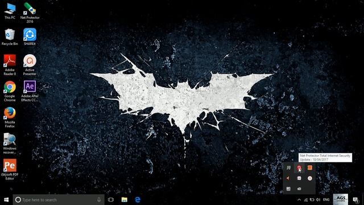Open File Explorer from the taskbar

pos(125,200)
